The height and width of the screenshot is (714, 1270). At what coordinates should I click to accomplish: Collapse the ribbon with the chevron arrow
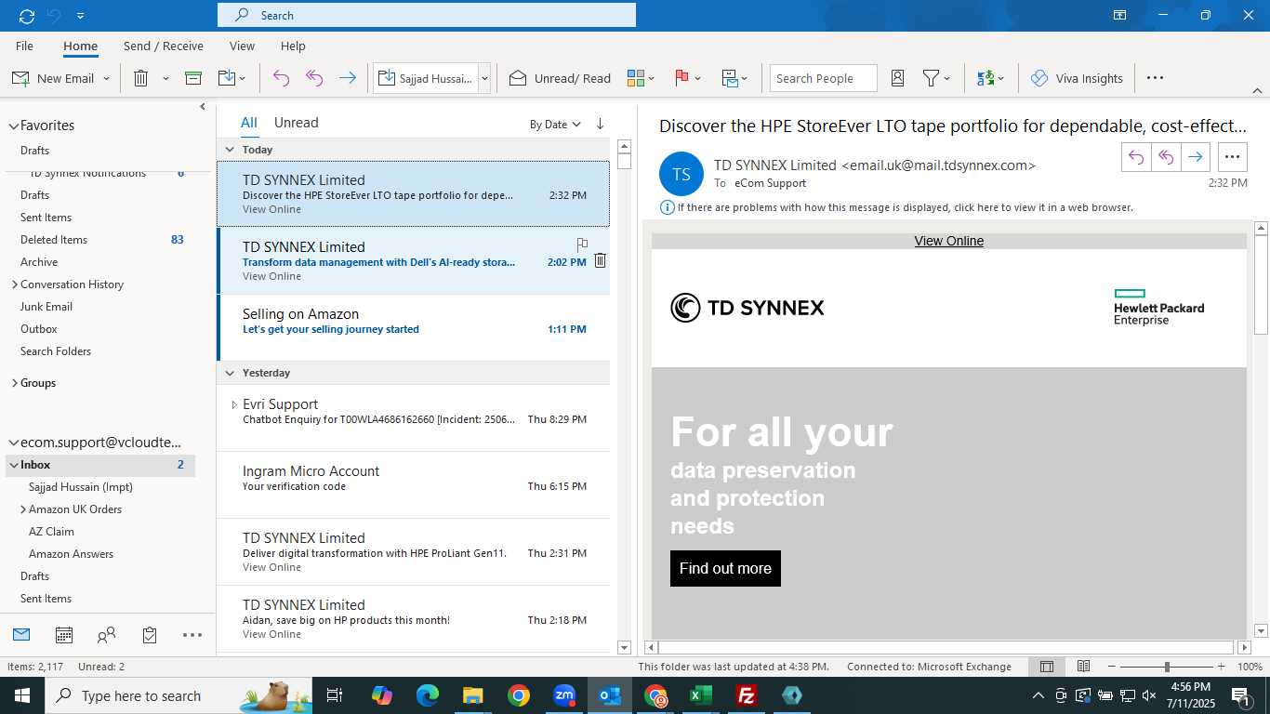tap(1257, 91)
